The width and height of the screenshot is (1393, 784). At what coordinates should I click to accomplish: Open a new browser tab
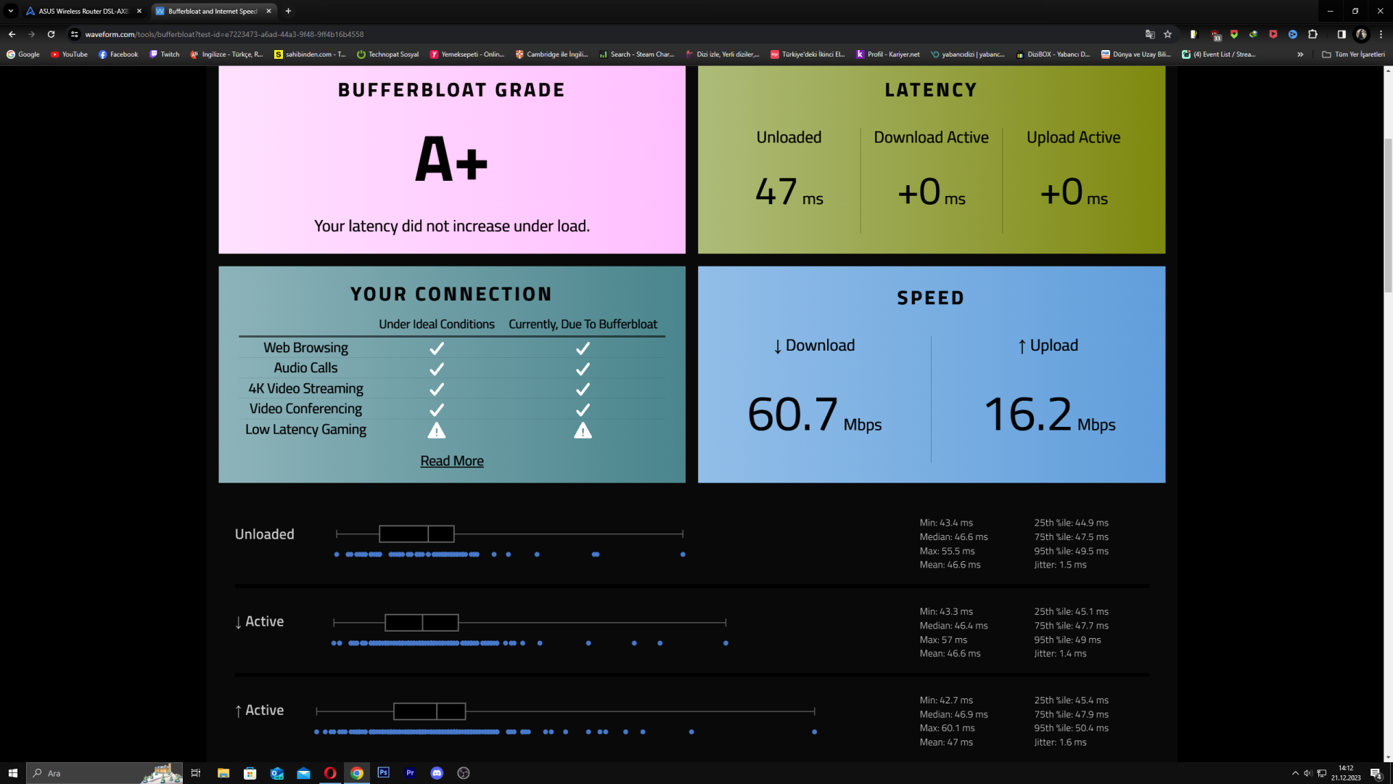click(288, 11)
